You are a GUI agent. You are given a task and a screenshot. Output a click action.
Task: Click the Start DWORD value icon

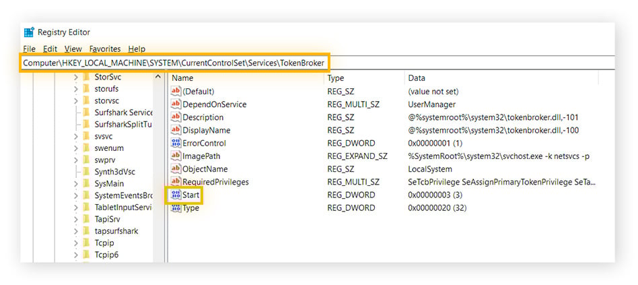[176, 195]
